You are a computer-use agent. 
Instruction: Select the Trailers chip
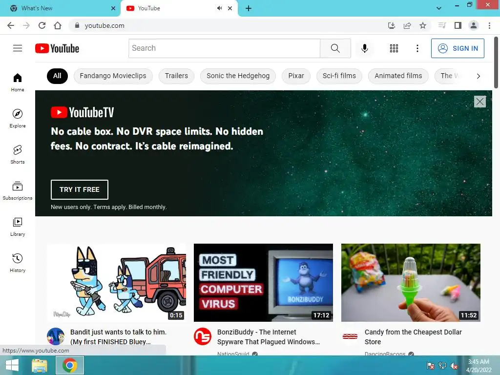176,76
